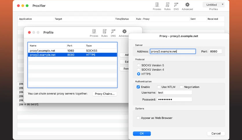The height and width of the screenshot is (140, 242).
Task: Select the proxy2.example.net row
Action: (x=72, y=55)
